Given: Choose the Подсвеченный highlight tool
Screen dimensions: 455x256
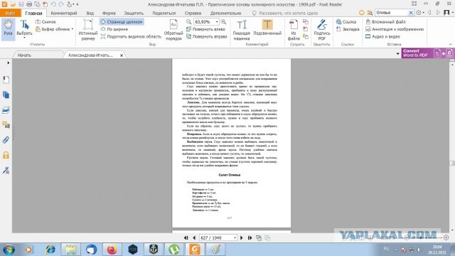Looking at the screenshot, I should click(267, 28).
